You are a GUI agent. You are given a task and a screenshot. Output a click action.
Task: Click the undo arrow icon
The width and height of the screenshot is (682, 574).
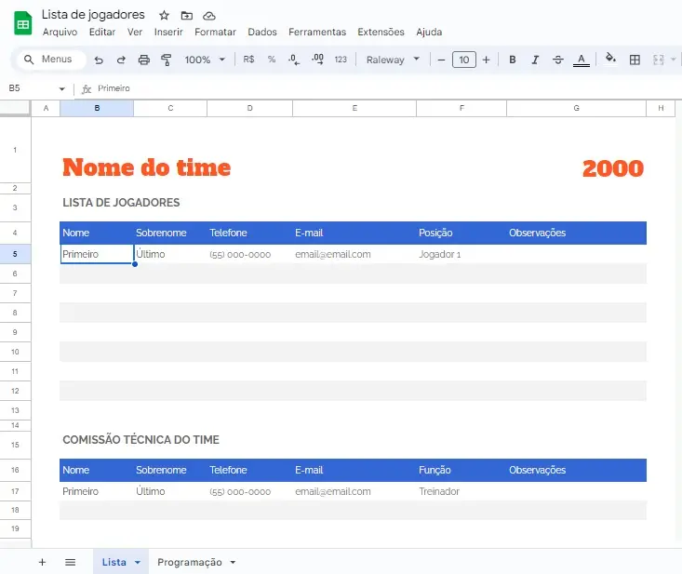[x=99, y=60]
